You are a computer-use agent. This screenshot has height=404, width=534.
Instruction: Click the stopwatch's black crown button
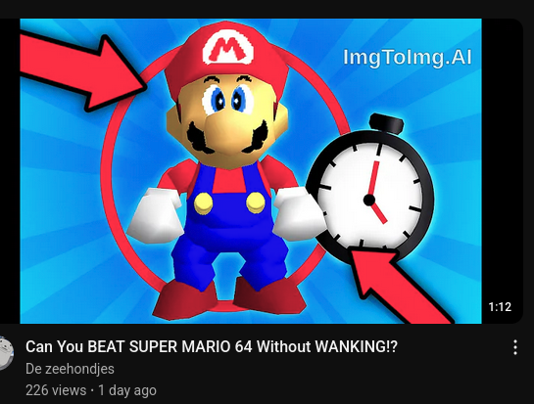coord(386,123)
